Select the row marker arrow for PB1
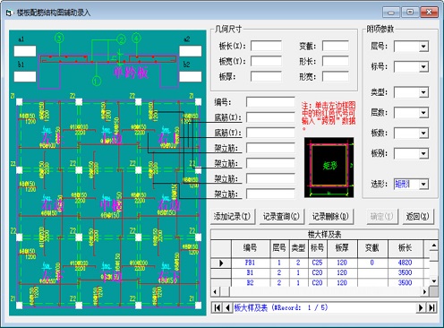Viewport: 444px width, 328px height. tap(221, 263)
